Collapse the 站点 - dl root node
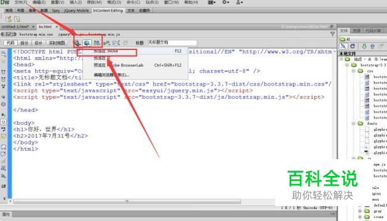This screenshot has width=387, height=221. [x=341, y=59]
